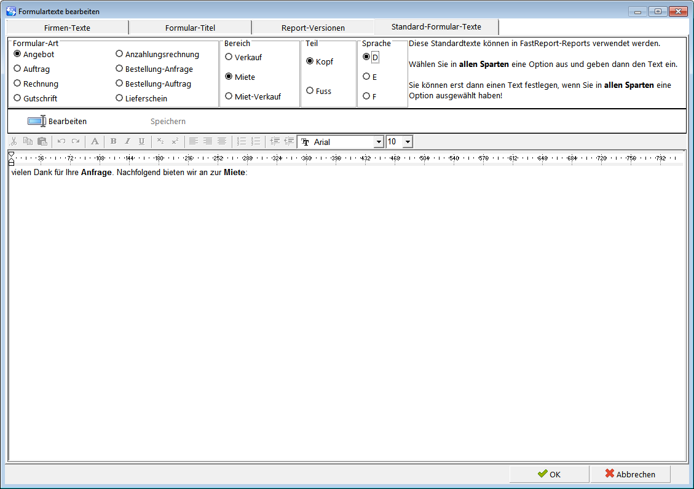Viewport: 694px width, 489px height.
Task: Choose Miet-Verkauf in Bereich
Action: pos(253,96)
